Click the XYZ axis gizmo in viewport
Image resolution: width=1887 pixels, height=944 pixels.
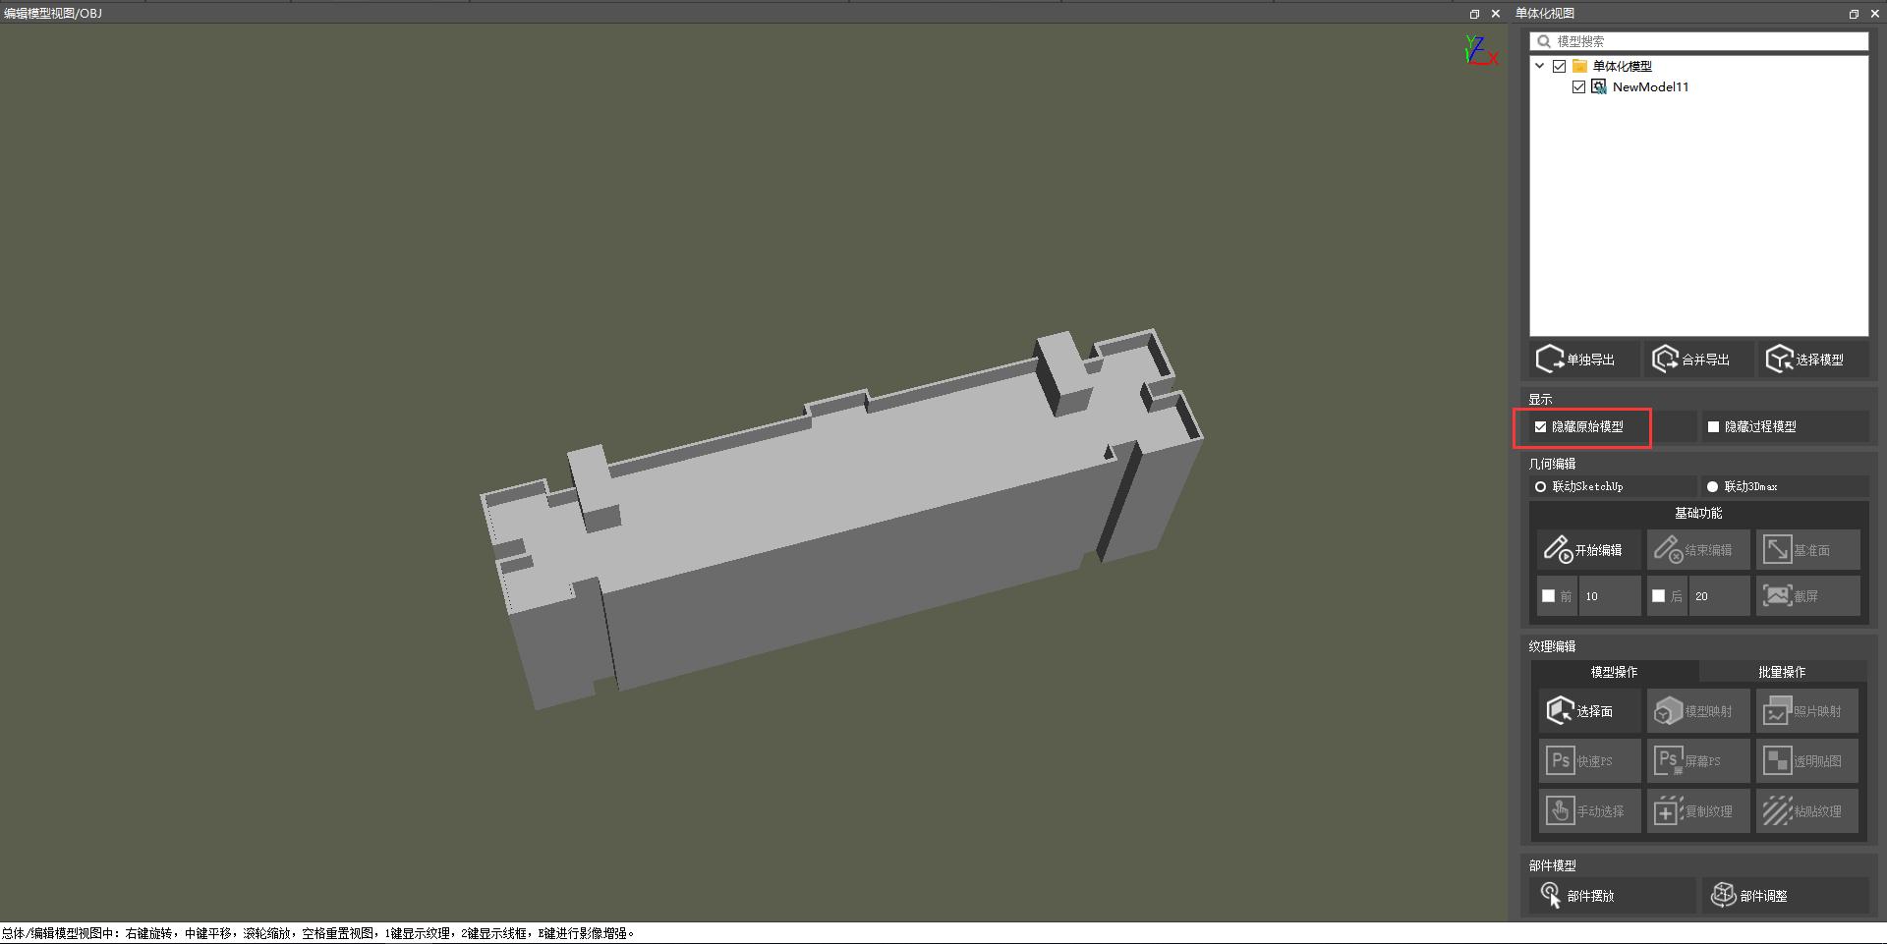(x=1480, y=51)
